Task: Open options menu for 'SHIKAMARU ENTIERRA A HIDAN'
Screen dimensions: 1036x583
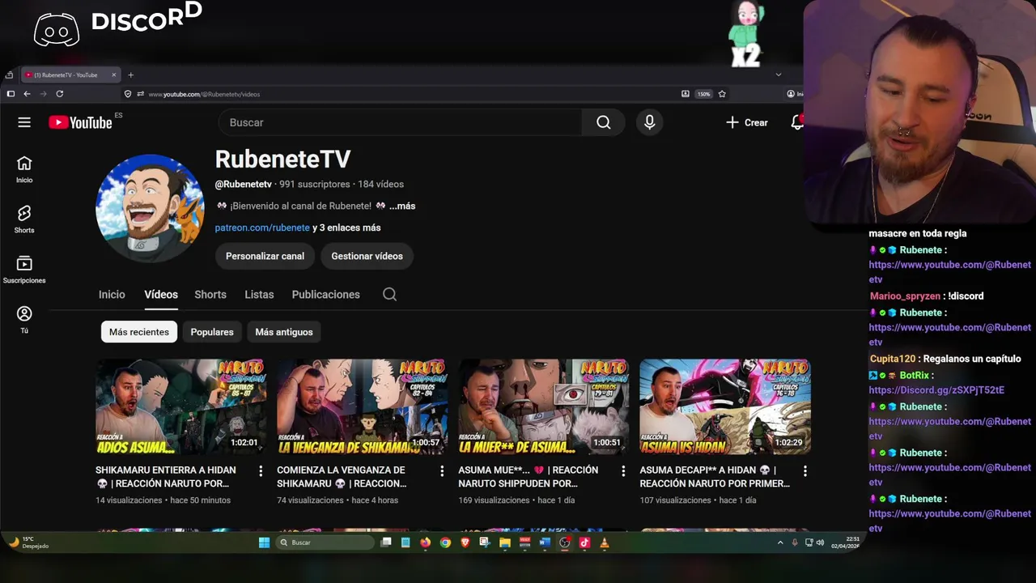Action: [261, 470]
